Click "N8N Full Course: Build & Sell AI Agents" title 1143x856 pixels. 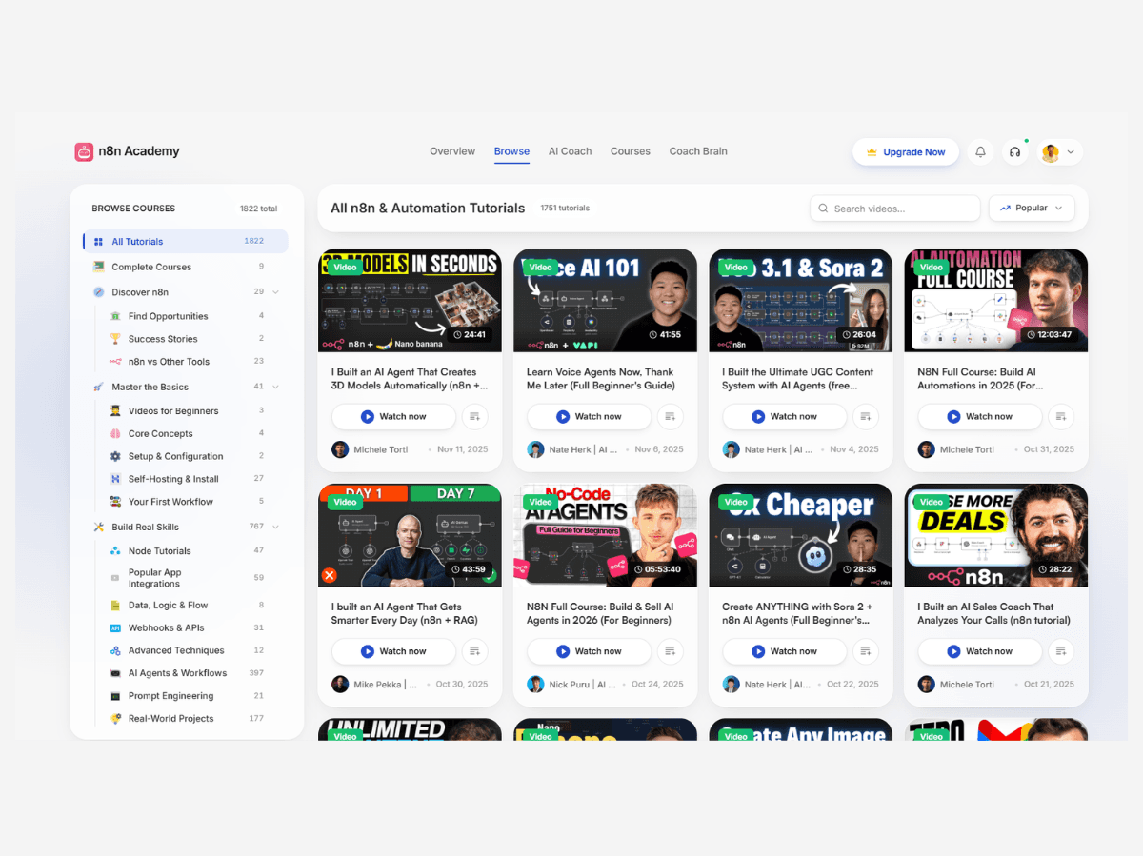(600, 613)
